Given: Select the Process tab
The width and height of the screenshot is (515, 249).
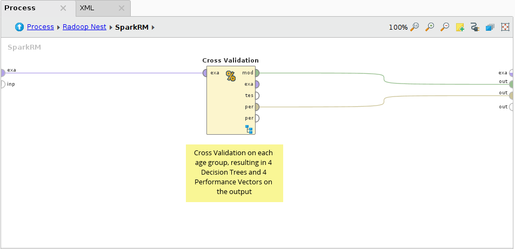Looking at the screenshot, I should point(20,8).
